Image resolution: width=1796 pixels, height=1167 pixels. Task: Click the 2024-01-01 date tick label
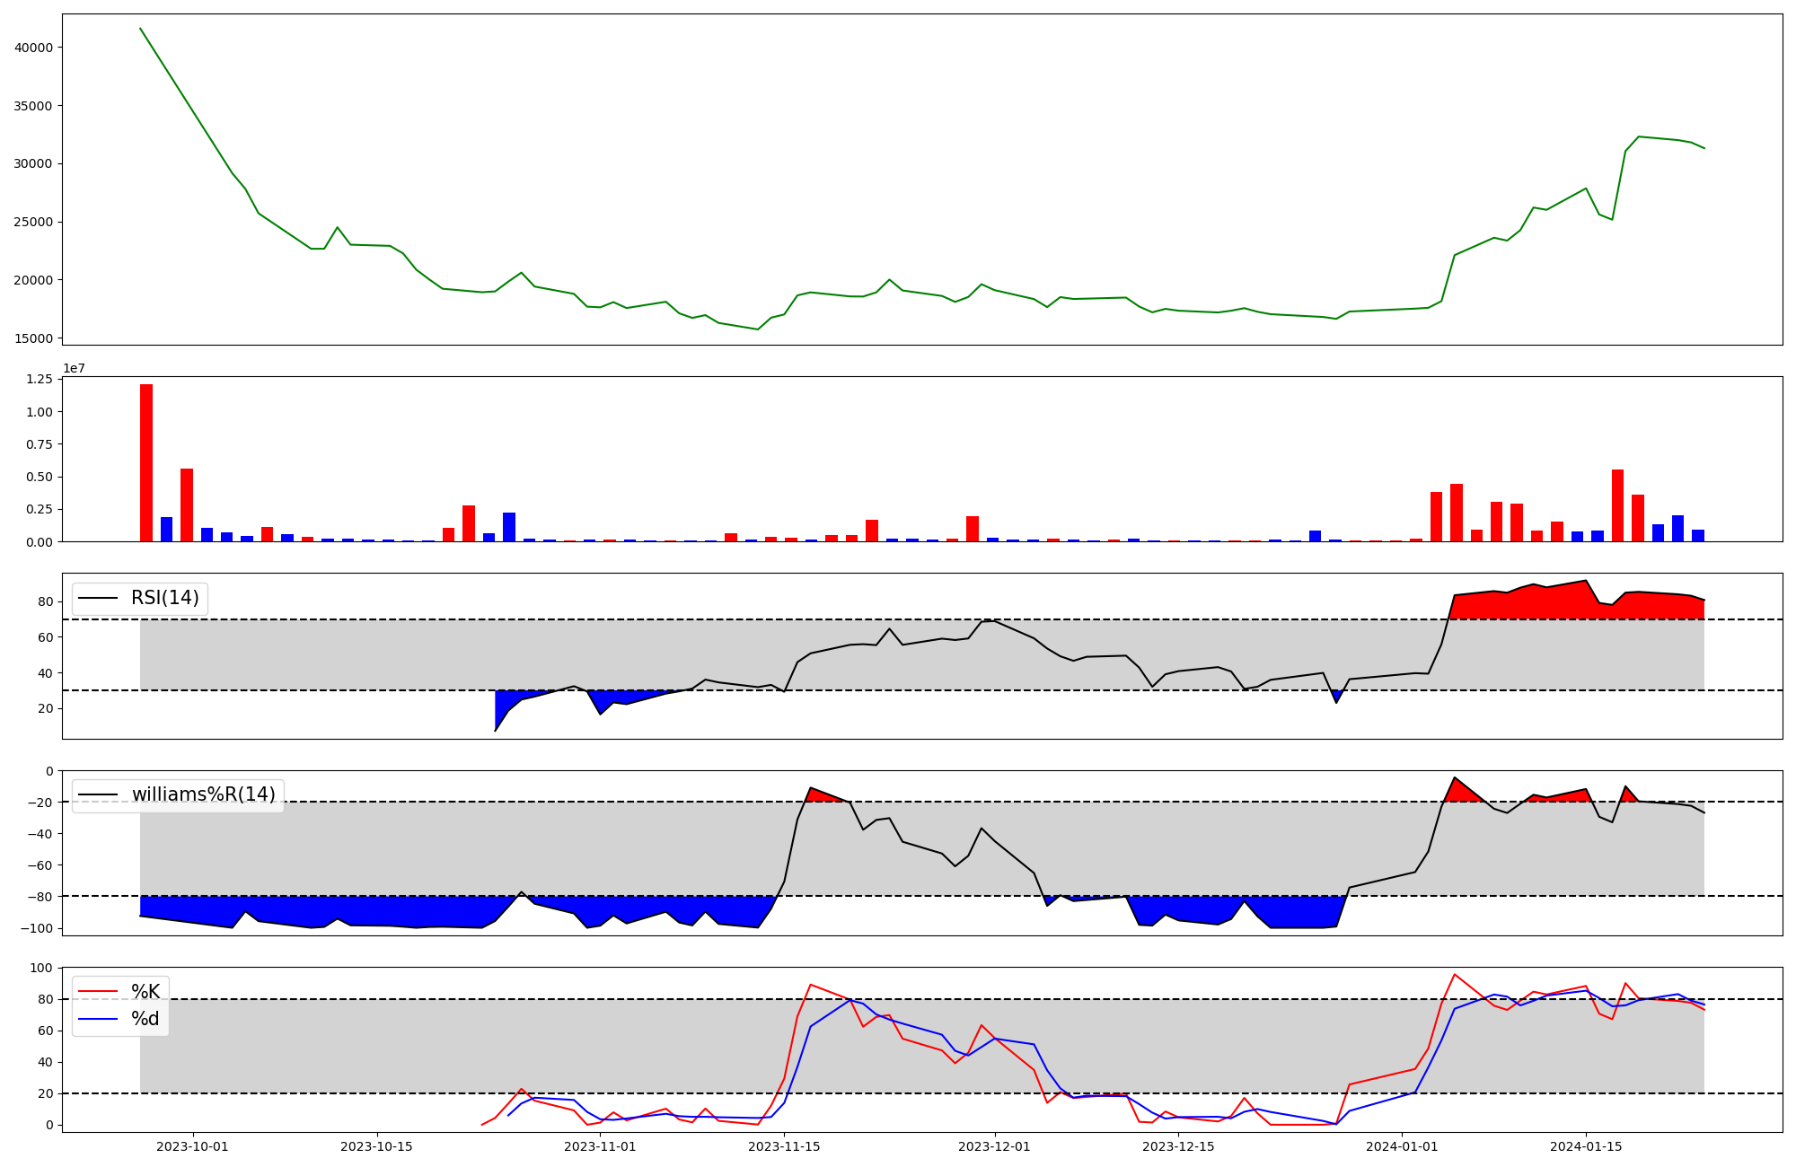[1402, 1146]
